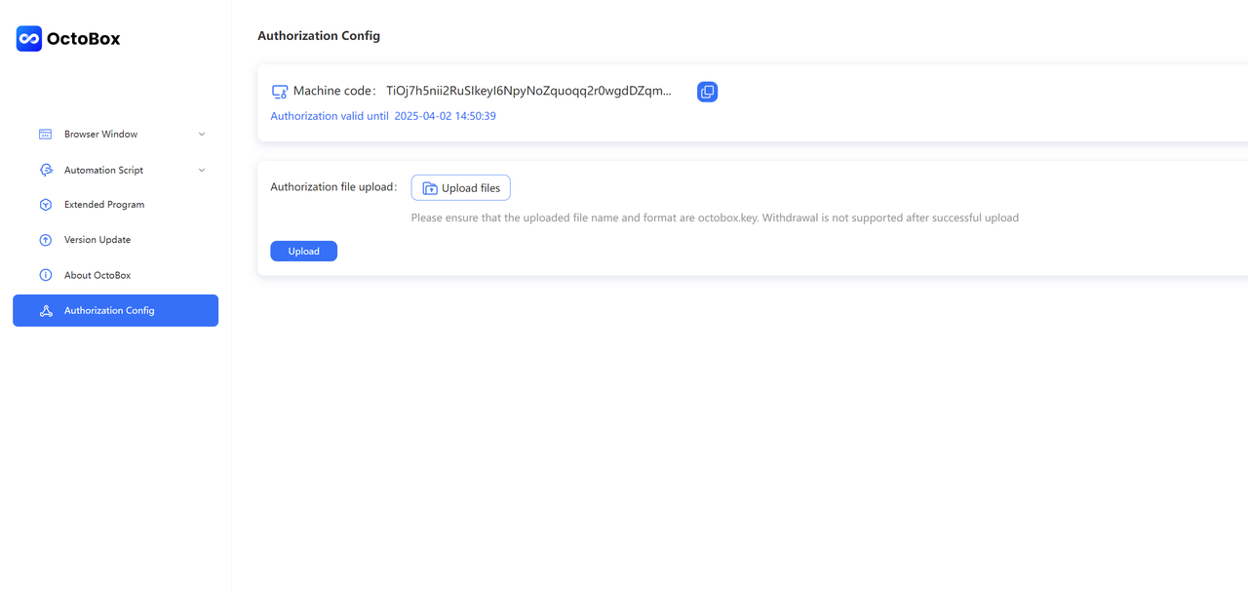
Task: Expand the Browser Window submenu chevron
Action: (202, 135)
